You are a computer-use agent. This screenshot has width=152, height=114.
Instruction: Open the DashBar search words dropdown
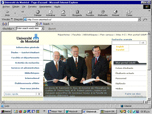point(43,28)
